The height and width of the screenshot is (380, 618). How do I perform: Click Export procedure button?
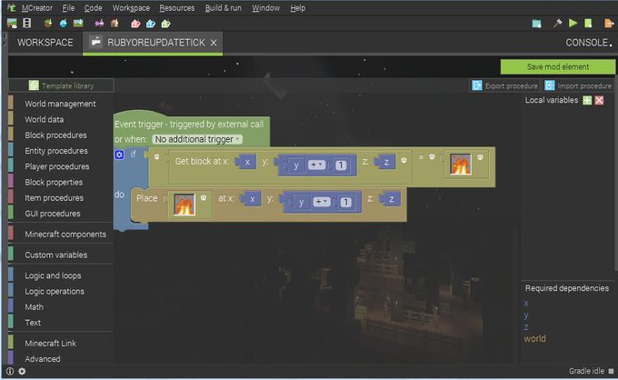[505, 85]
